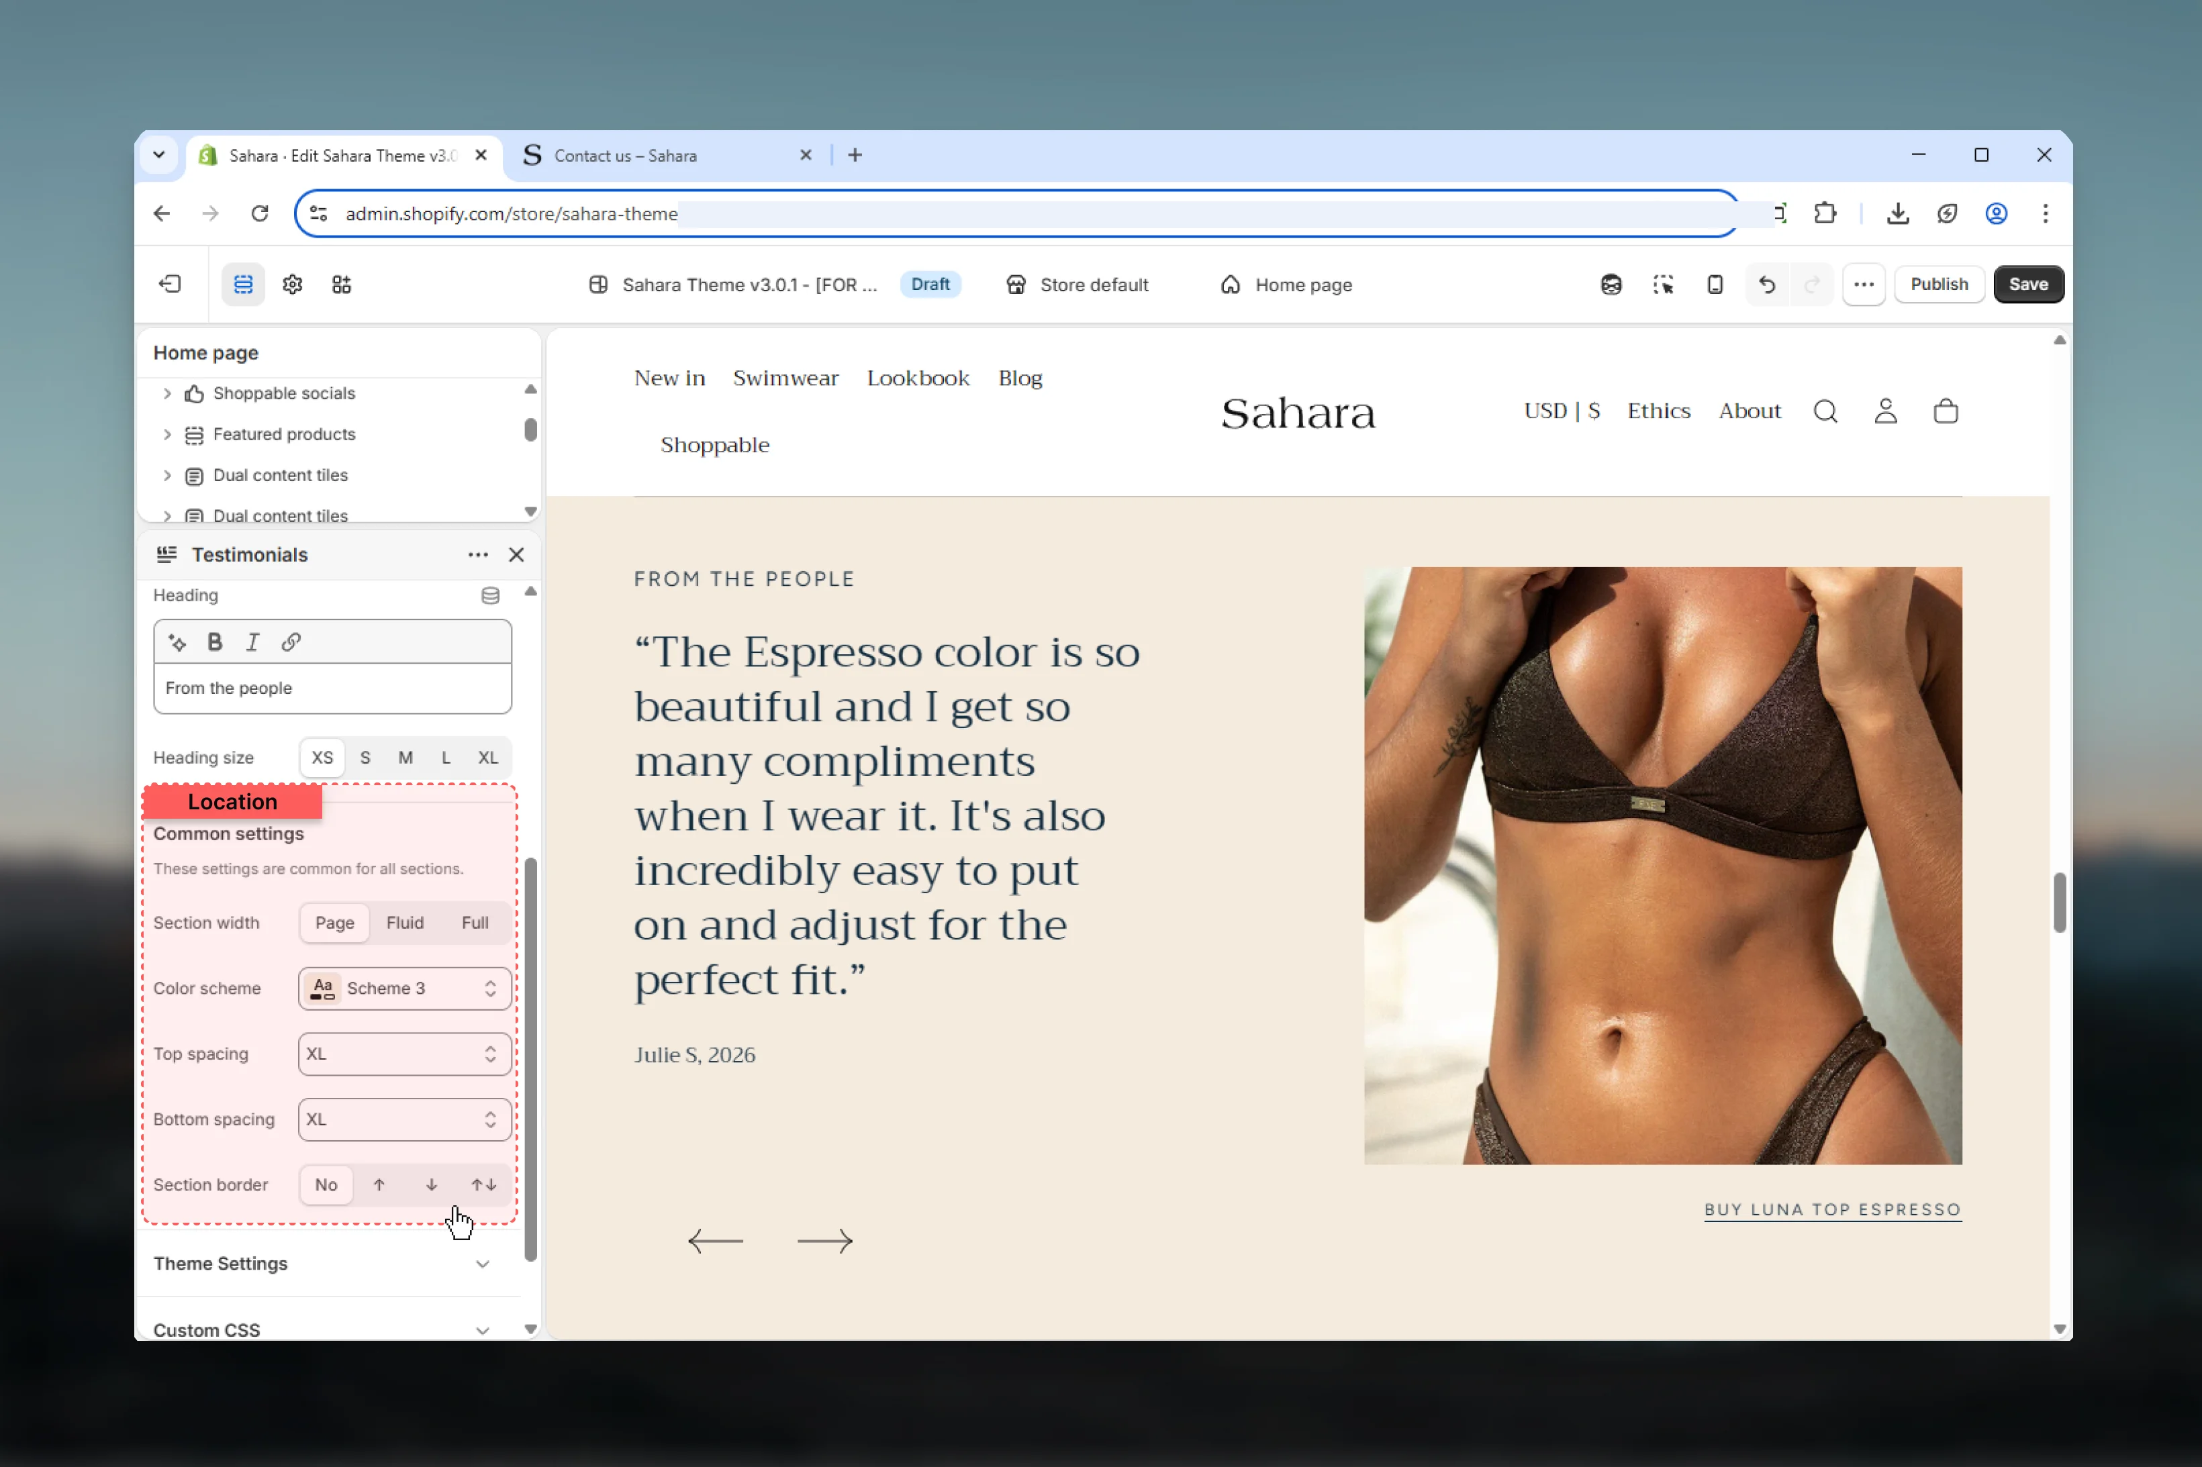The image size is (2202, 1467).
Task: Open browser downloads icon
Action: [x=1898, y=214]
